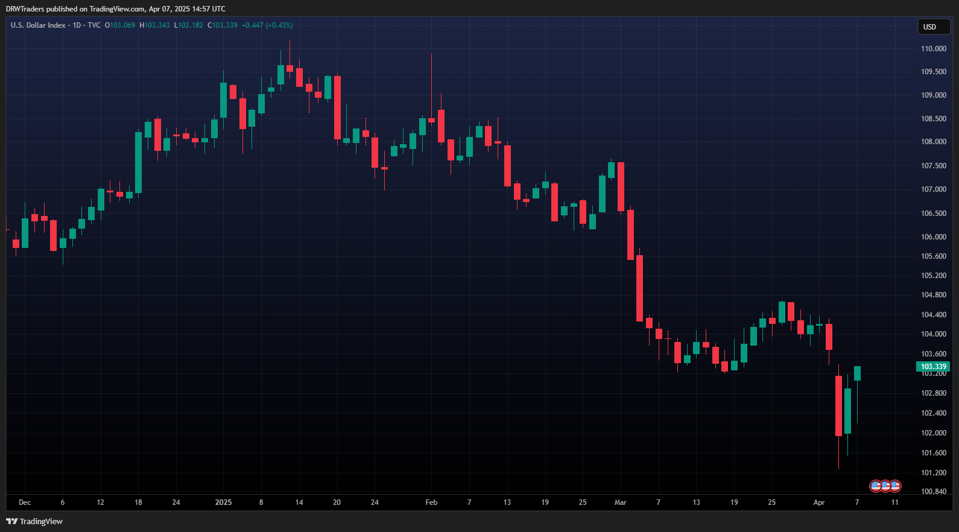959x532 pixels.
Task: Click the TradingView logo at the bottom
Action: point(34,521)
